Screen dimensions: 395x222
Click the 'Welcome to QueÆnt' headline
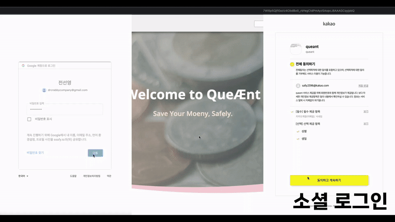pos(196,95)
